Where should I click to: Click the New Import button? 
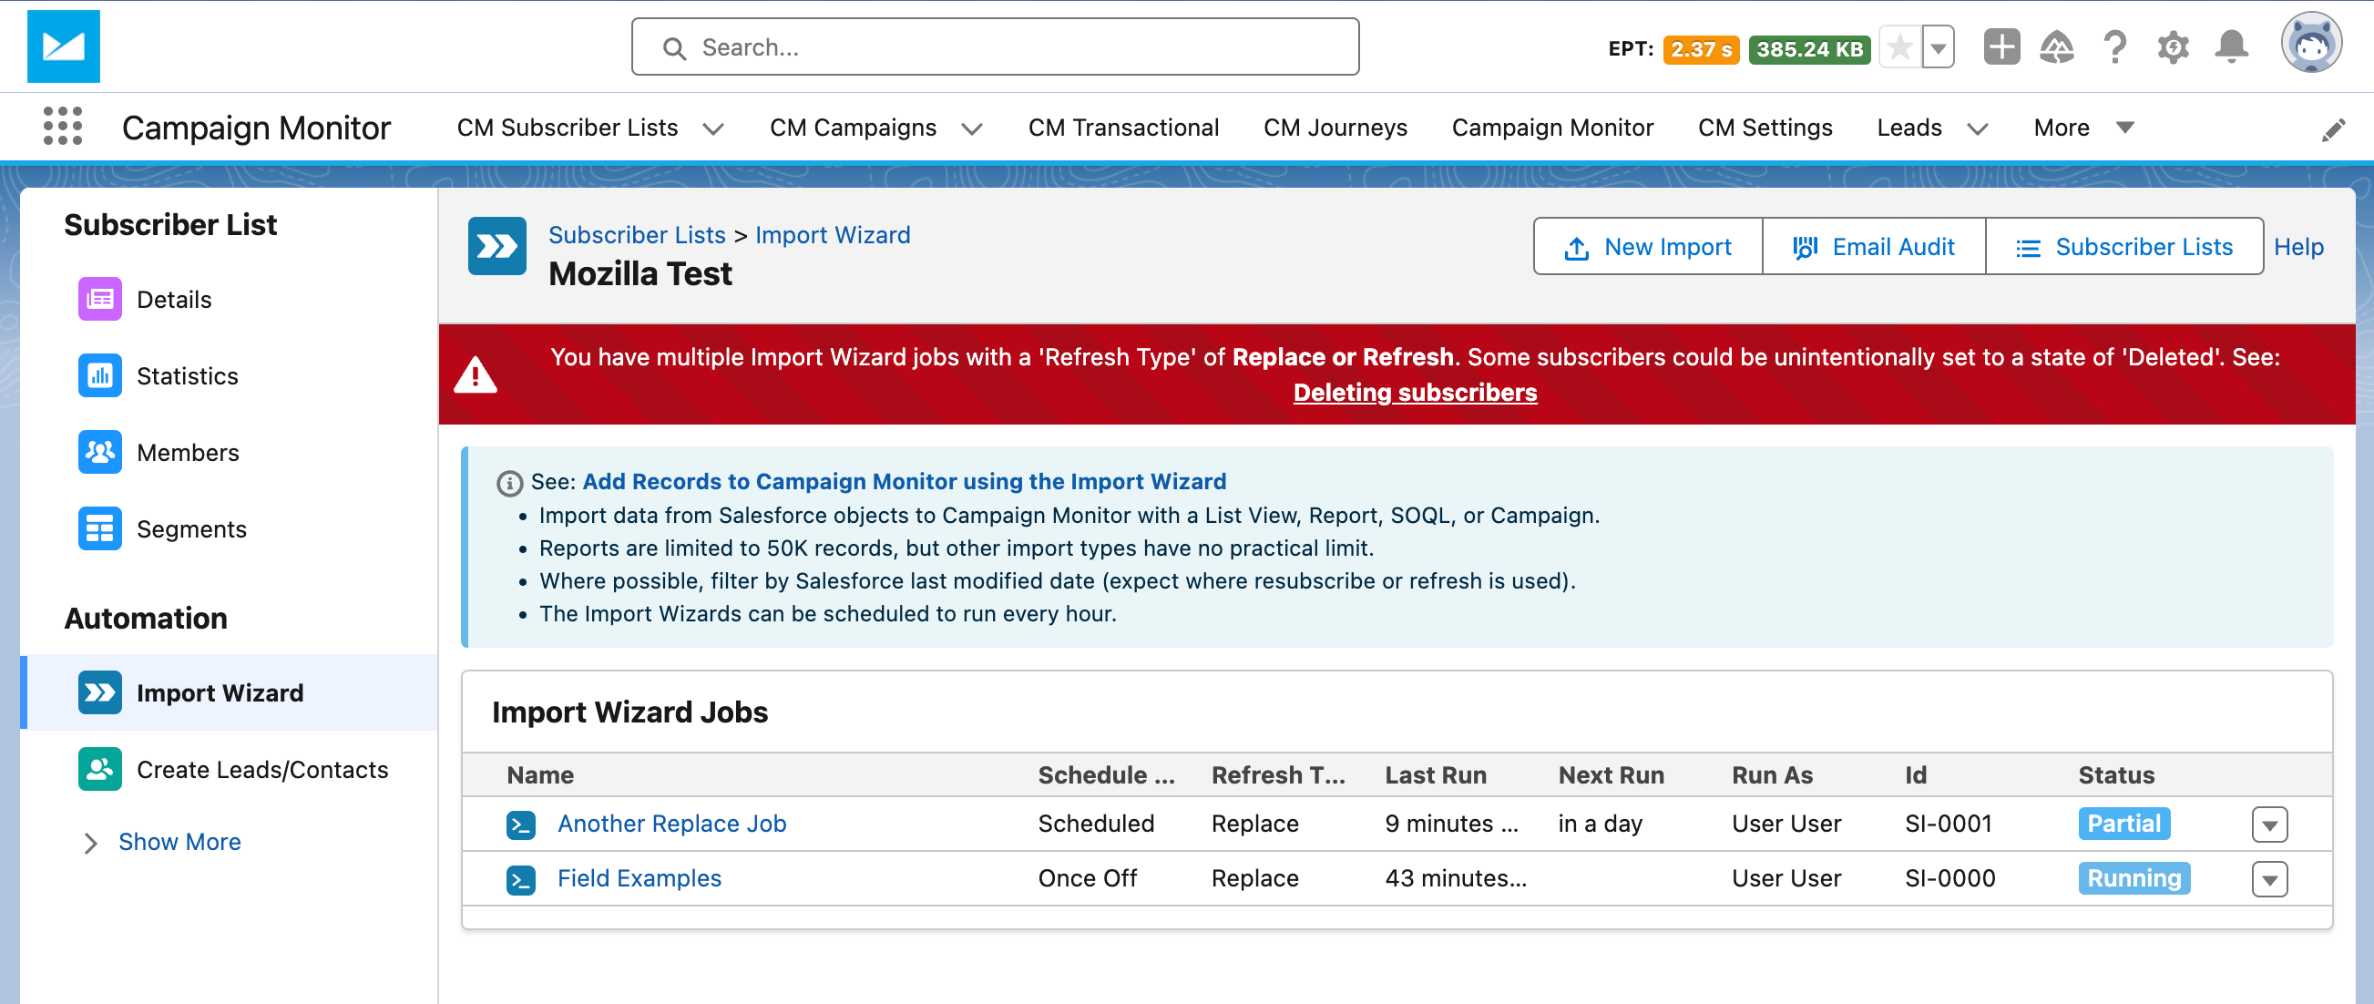(x=1648, y=246)
